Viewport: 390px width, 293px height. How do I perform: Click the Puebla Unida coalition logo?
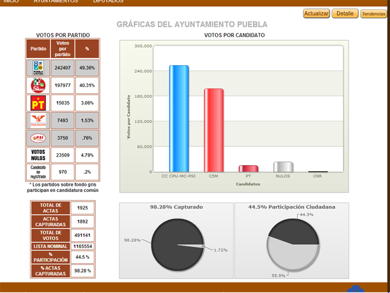[38, 67]
